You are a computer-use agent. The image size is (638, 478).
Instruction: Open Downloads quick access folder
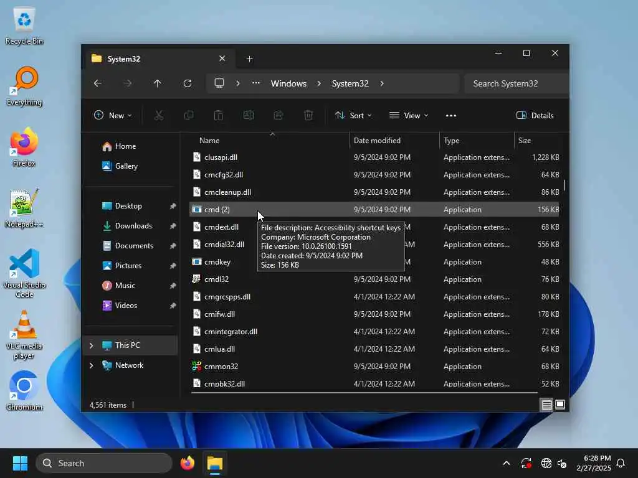pos(133,225)
